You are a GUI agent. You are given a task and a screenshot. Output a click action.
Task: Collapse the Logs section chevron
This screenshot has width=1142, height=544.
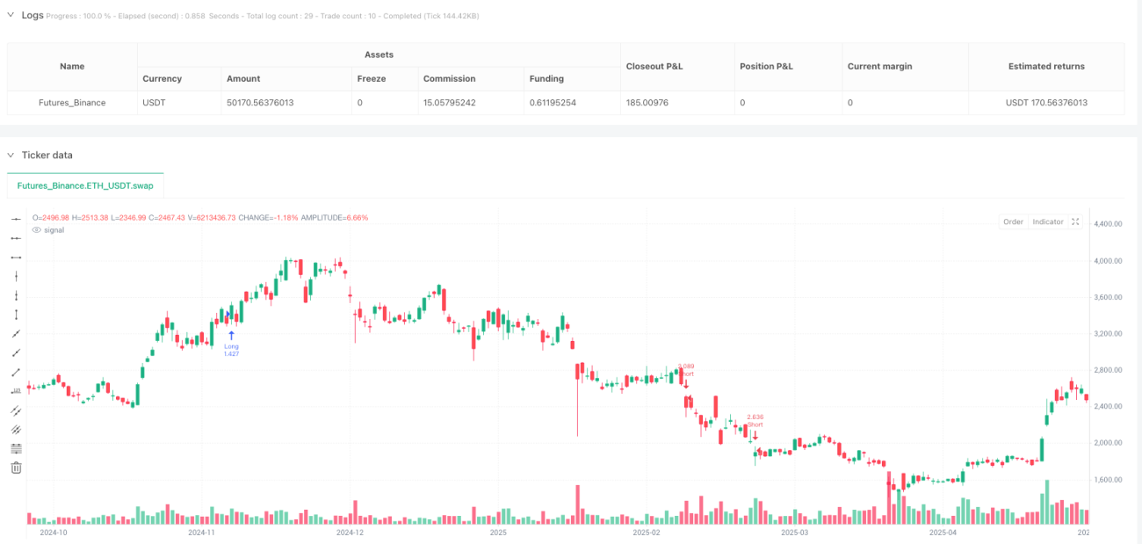coord(11,15)
